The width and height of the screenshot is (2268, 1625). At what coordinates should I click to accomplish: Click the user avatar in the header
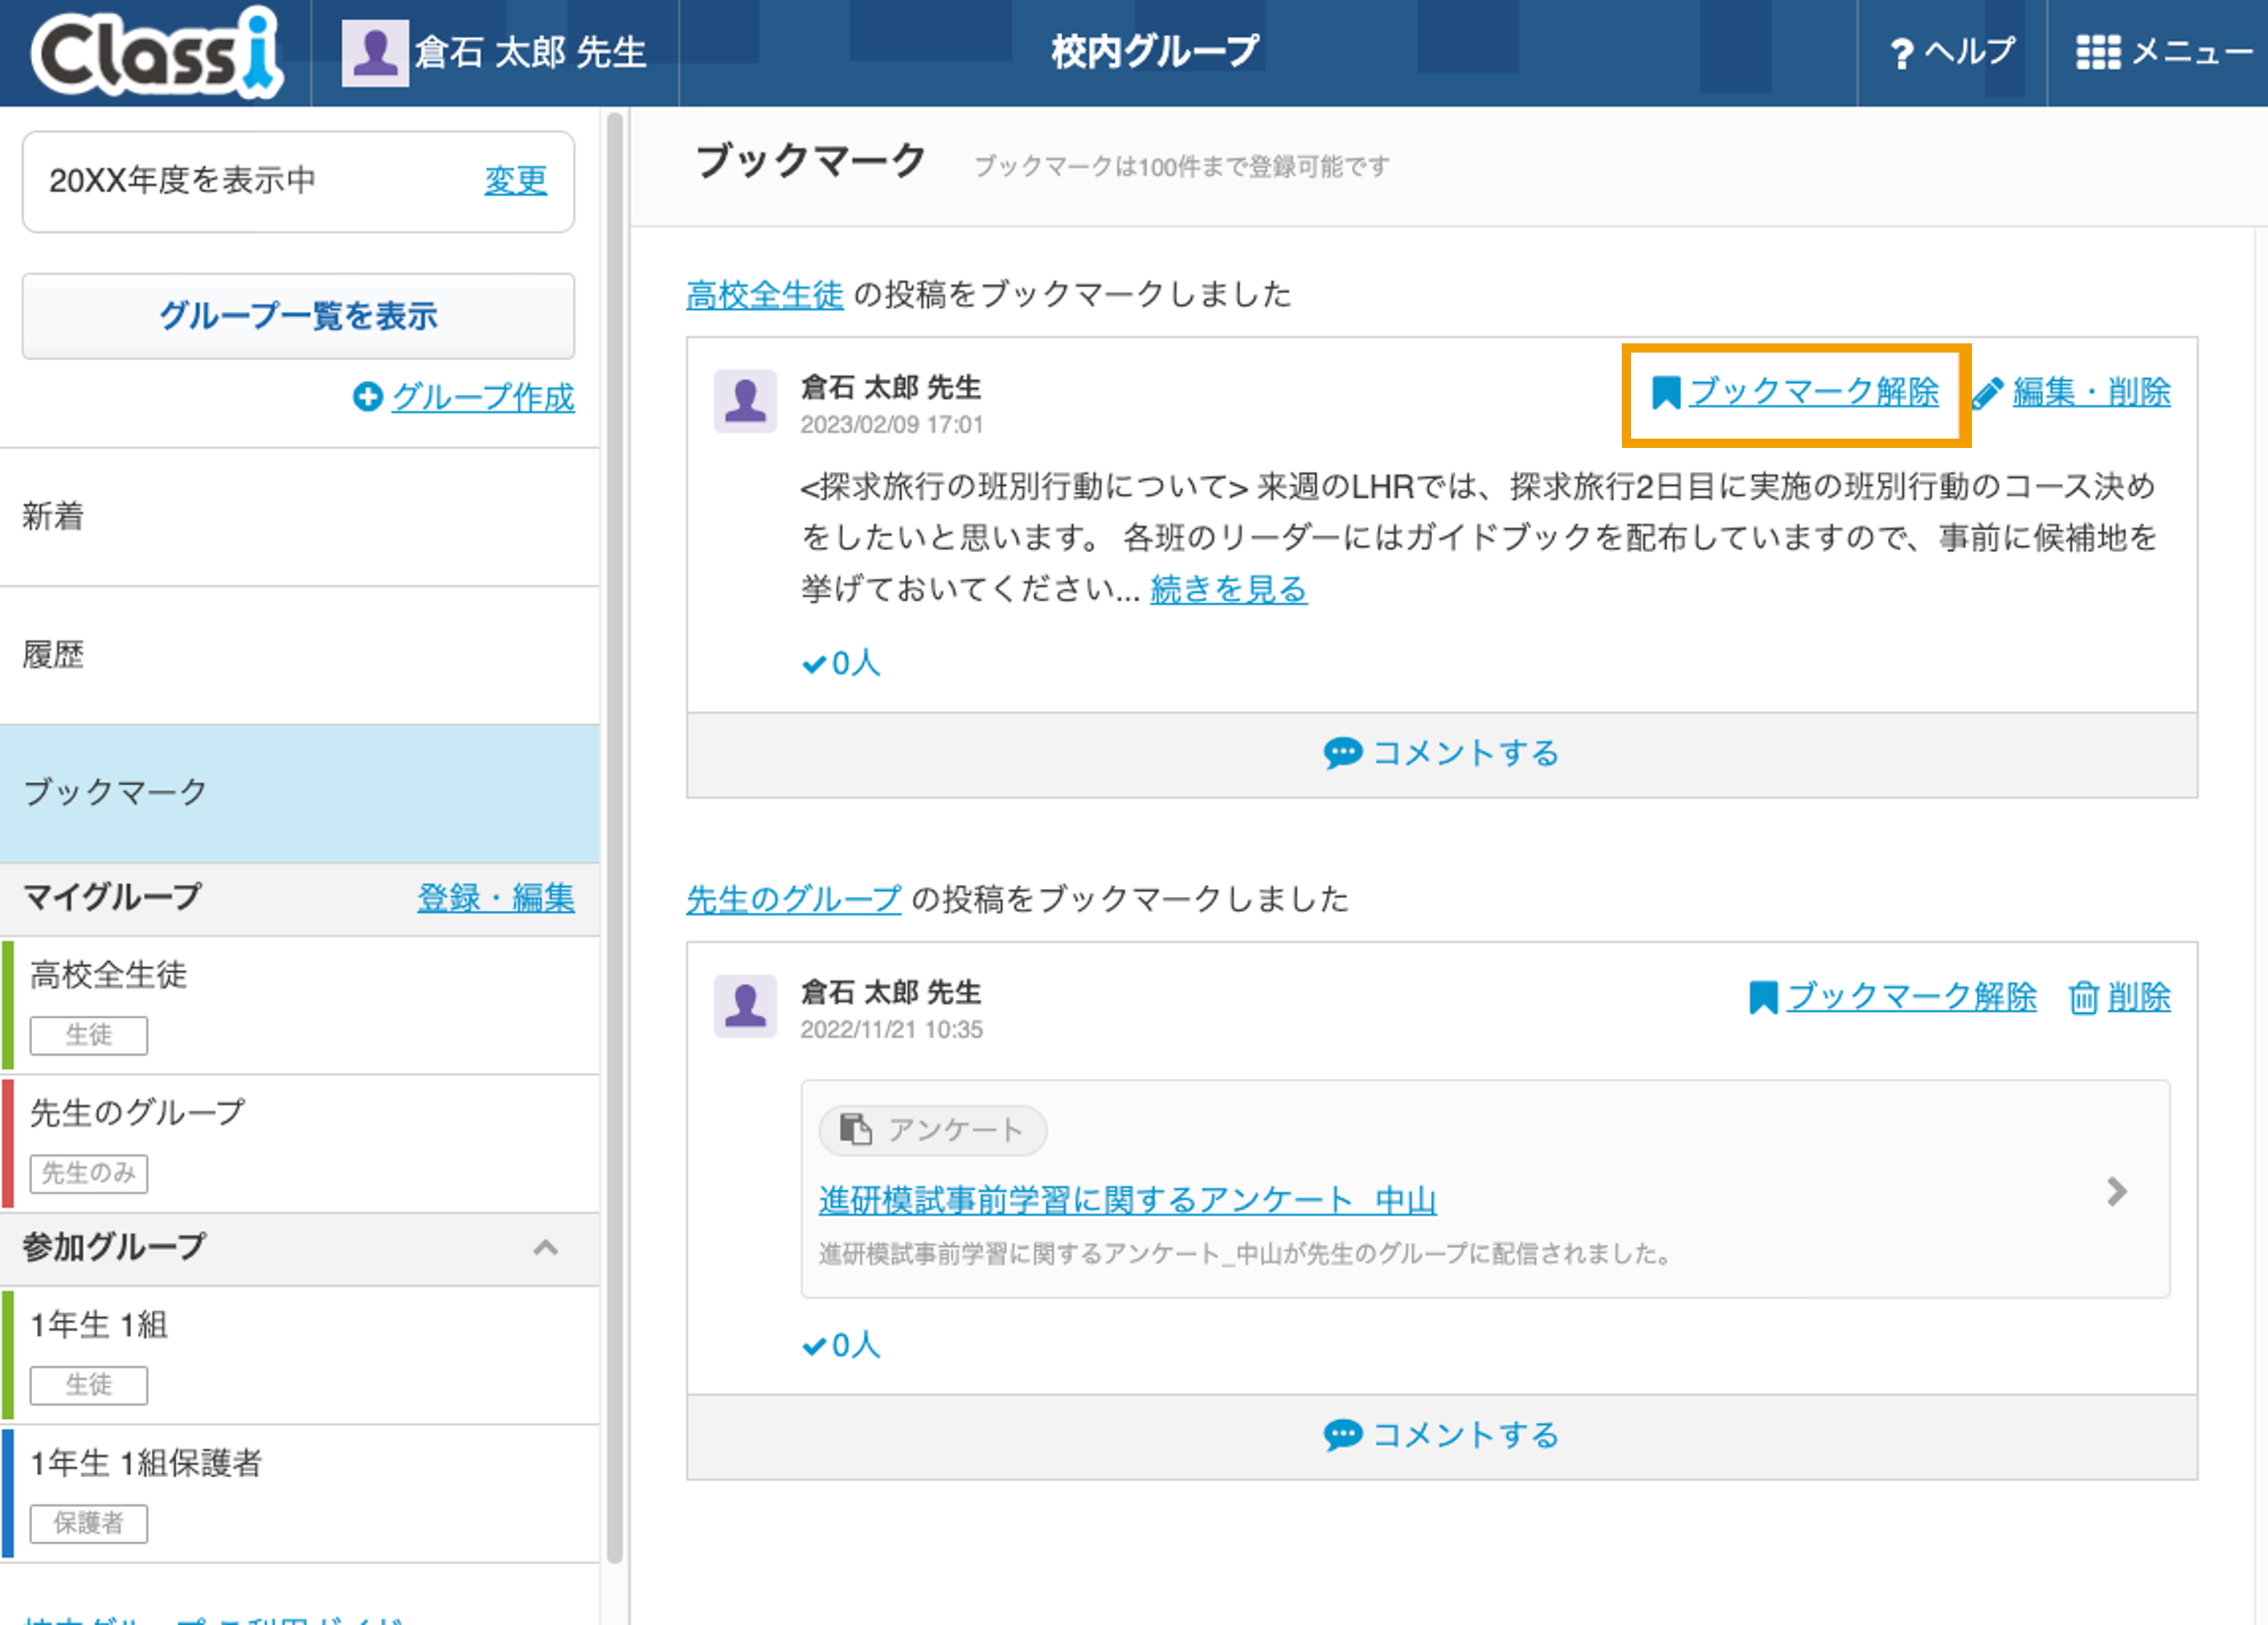(375, 53)
